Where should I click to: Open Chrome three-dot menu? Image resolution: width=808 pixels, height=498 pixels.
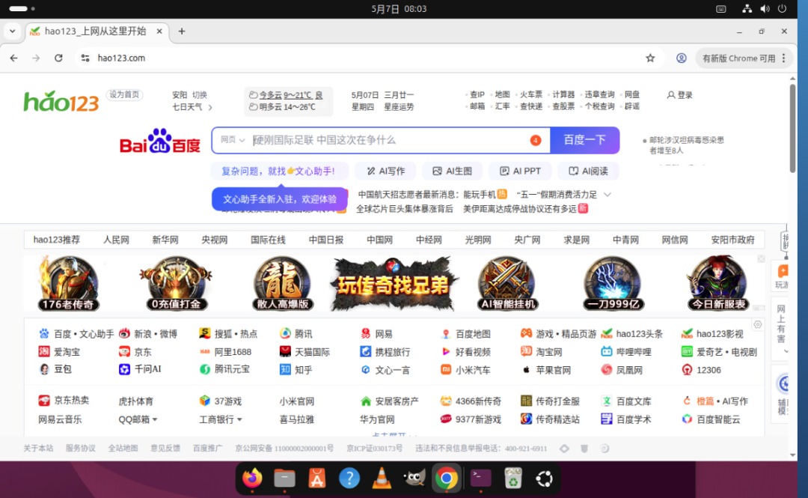784,58
